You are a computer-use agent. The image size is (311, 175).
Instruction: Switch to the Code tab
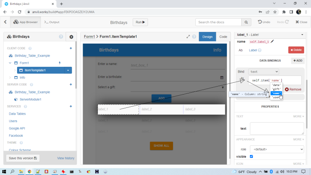click(223, 37)
